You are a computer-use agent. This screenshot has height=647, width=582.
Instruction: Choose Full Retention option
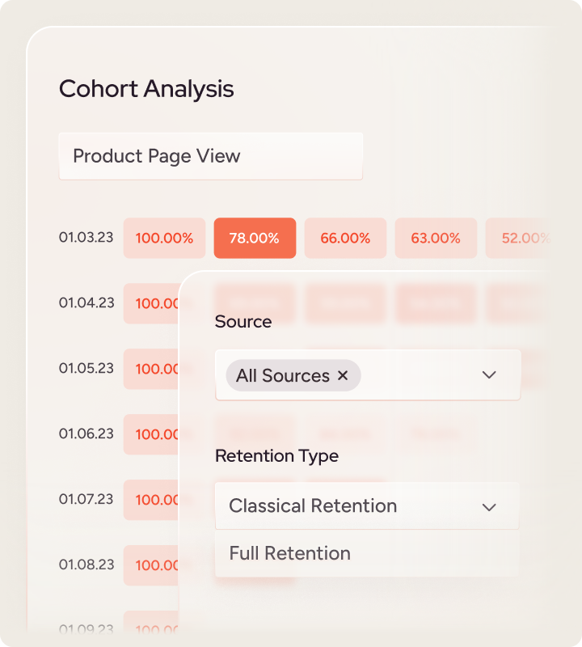pos(289,553)
